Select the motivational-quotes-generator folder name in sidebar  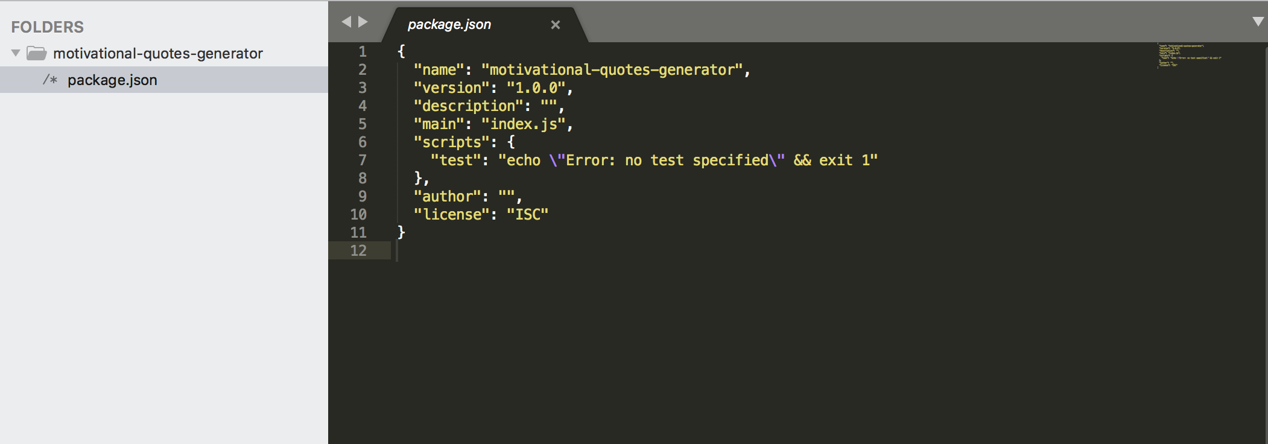pyautogui.click(x=157, y=54)
